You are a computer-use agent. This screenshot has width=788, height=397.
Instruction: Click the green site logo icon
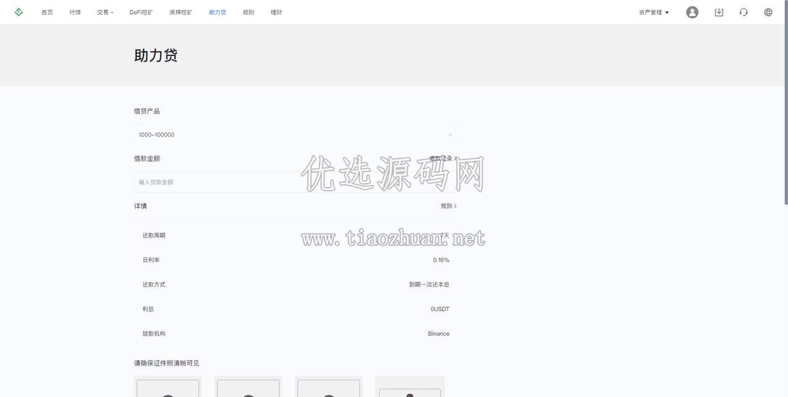(x=18, y=12)
